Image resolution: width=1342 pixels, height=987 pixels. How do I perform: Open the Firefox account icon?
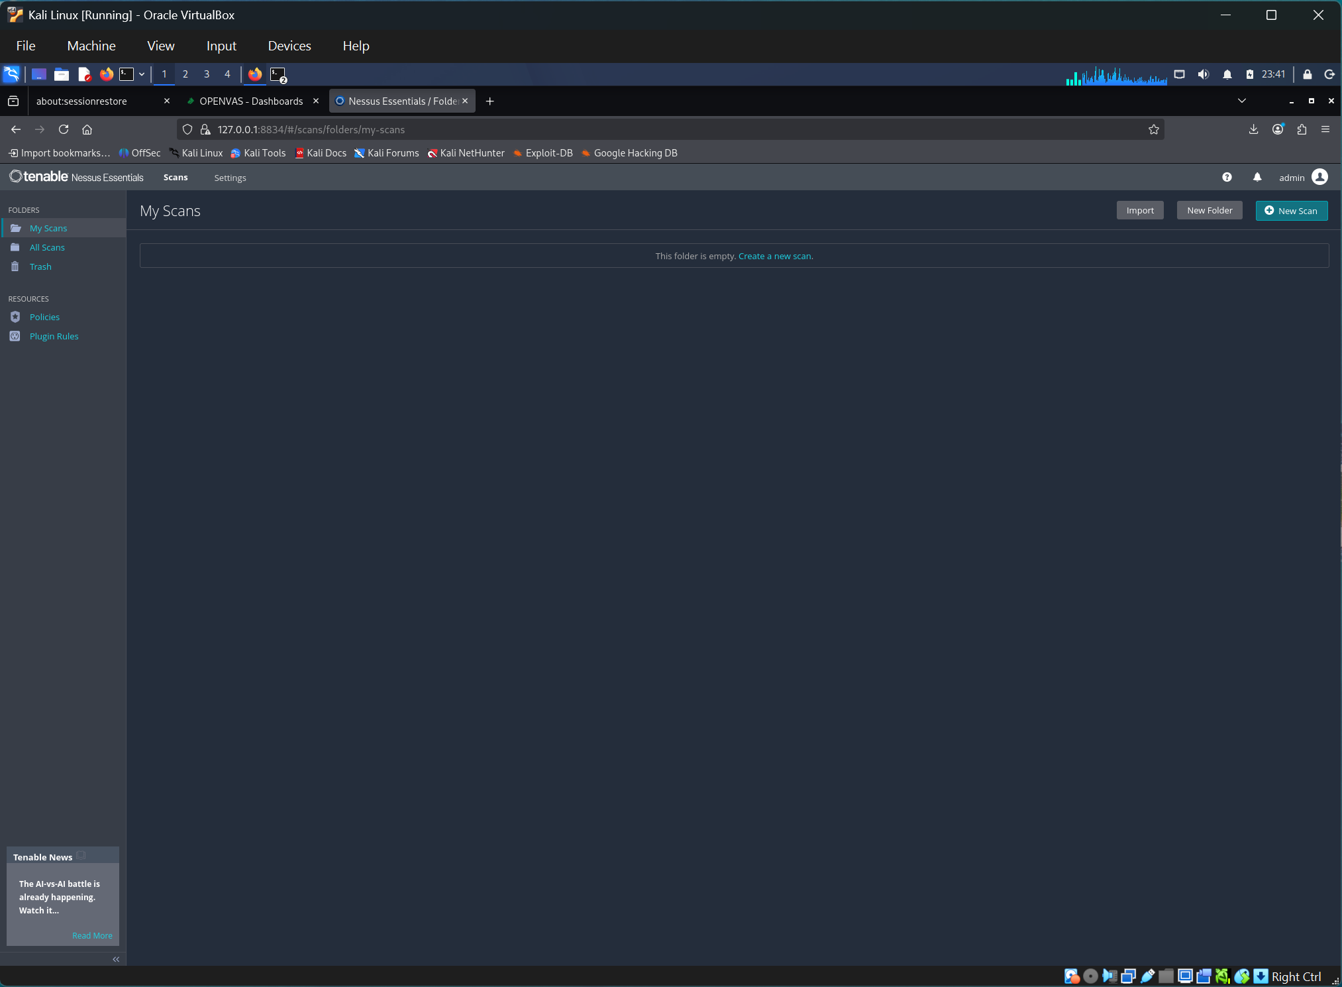pos(1278,129)
